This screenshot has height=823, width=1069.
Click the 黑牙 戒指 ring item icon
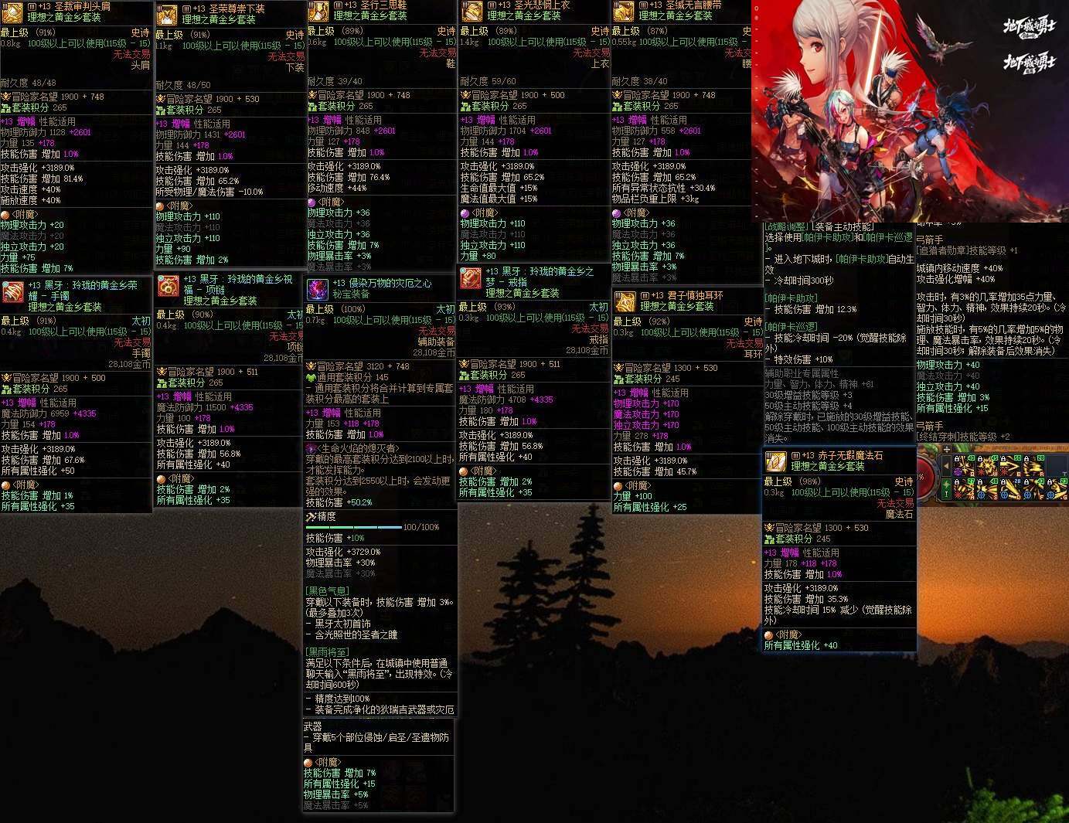(471, 278)
